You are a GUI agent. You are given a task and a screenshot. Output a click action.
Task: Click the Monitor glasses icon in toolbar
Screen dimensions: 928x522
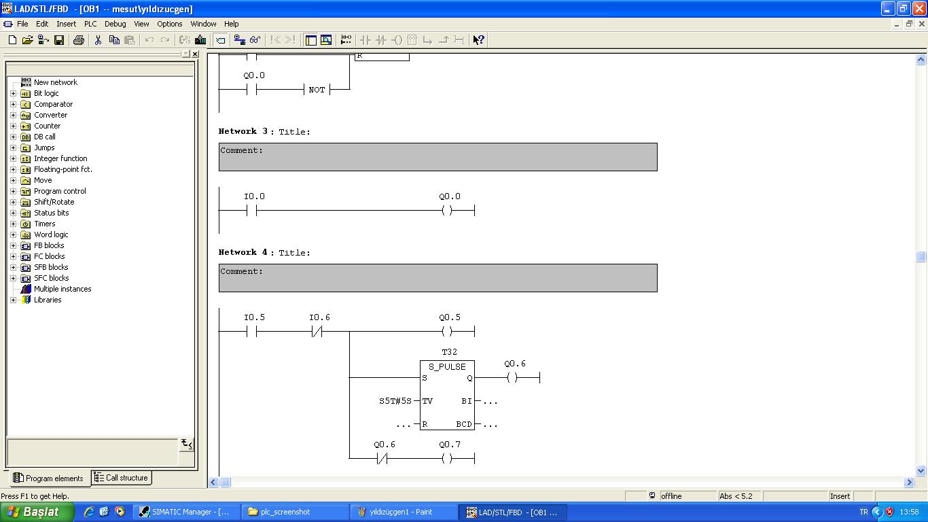[x=255, y=40]
